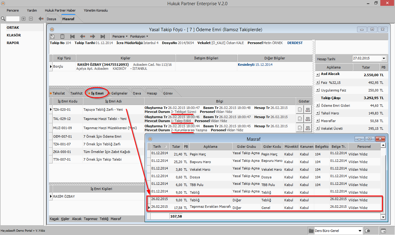The image size is (395, 235).
Task: Open the Fonksiyon toolbar dropdown
Action: [x=139, y=36]
